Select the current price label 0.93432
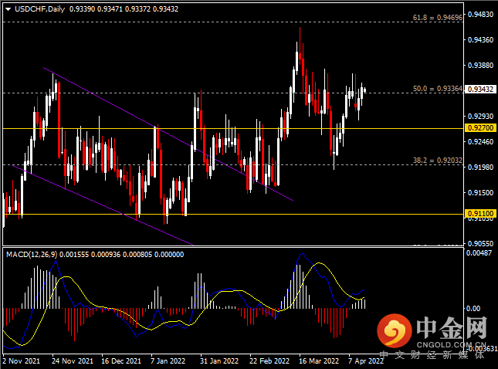 [481, 90]
